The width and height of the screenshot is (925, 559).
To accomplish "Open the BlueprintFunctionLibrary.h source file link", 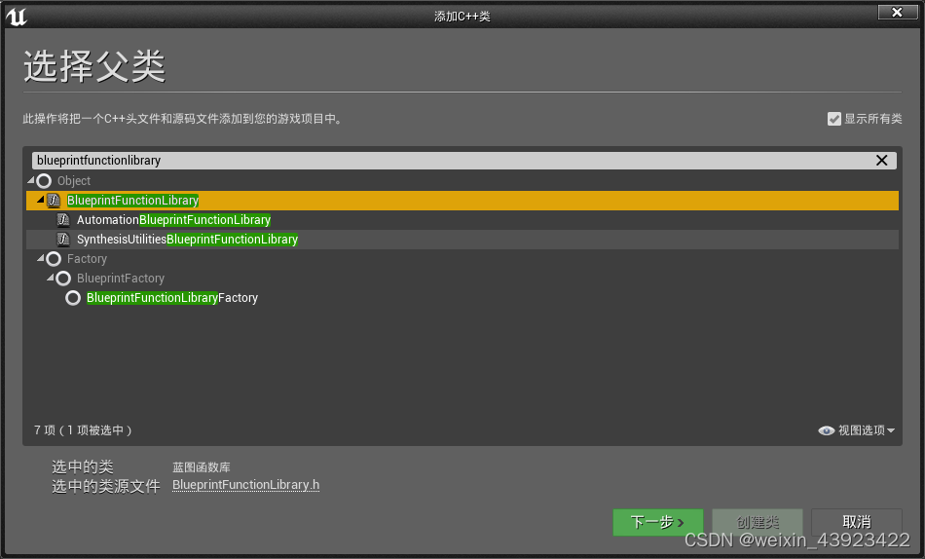I will 245,485.
